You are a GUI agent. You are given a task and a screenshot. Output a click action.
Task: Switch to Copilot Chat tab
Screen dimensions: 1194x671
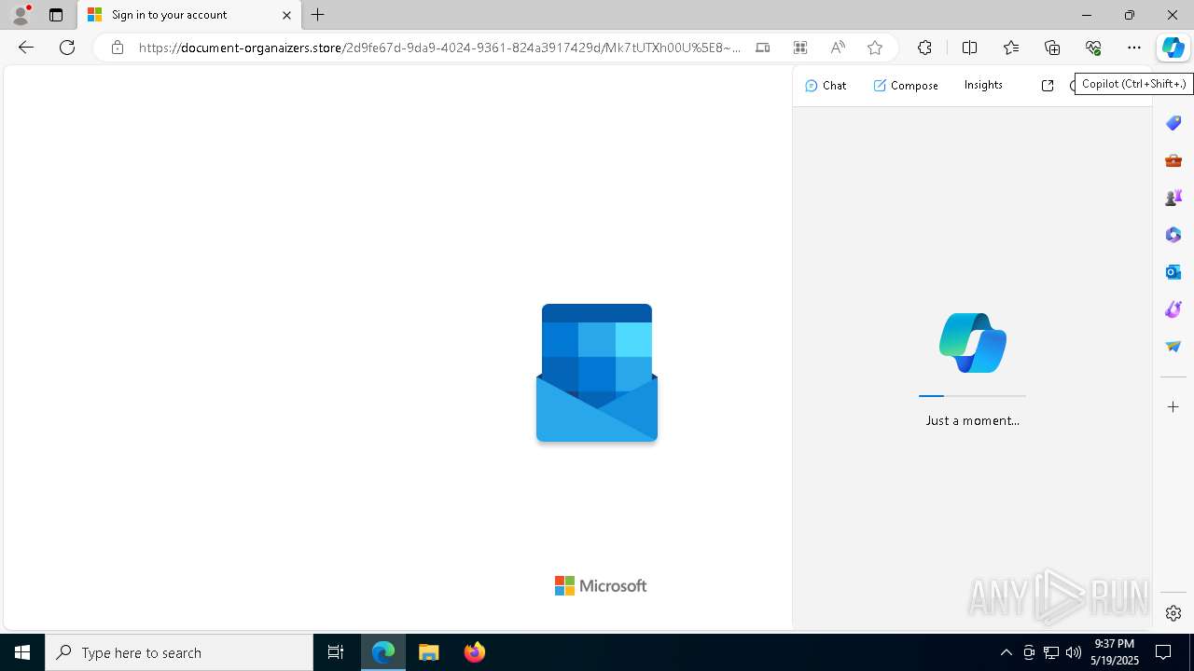(x=826, y=86)
